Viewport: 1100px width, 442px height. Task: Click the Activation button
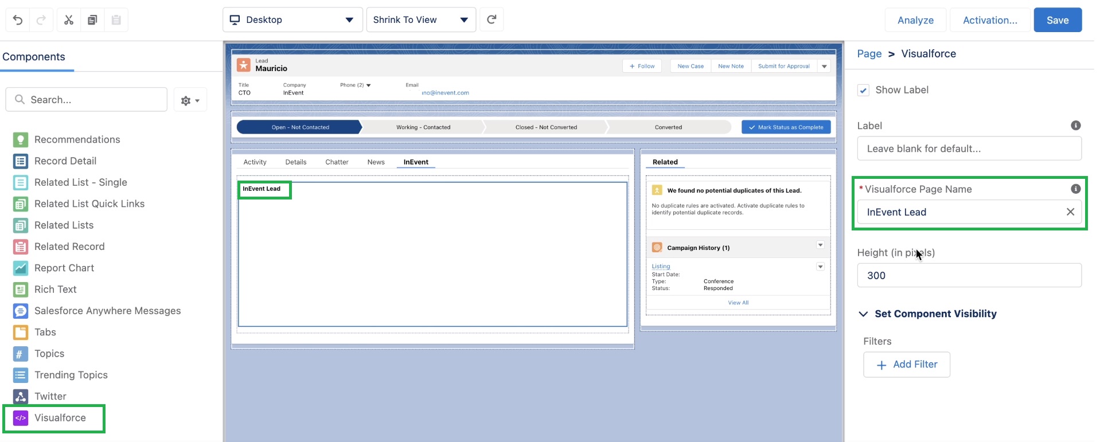[990, 20]
